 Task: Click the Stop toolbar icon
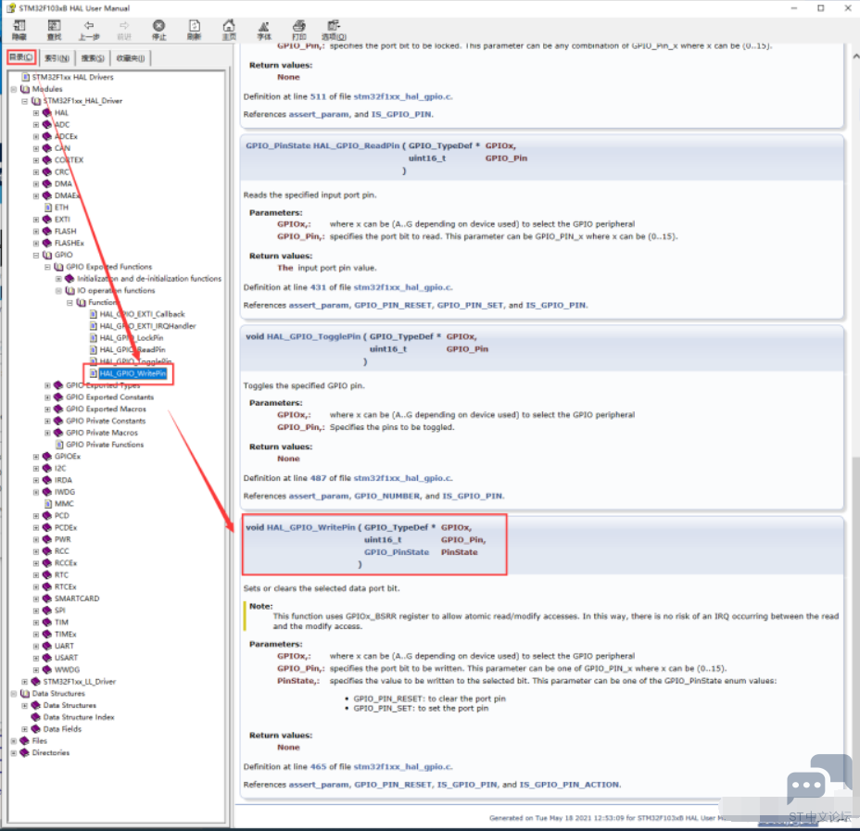coord(158,30)
